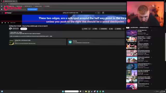Open options menu for boxing fight video

pos(151,44)
